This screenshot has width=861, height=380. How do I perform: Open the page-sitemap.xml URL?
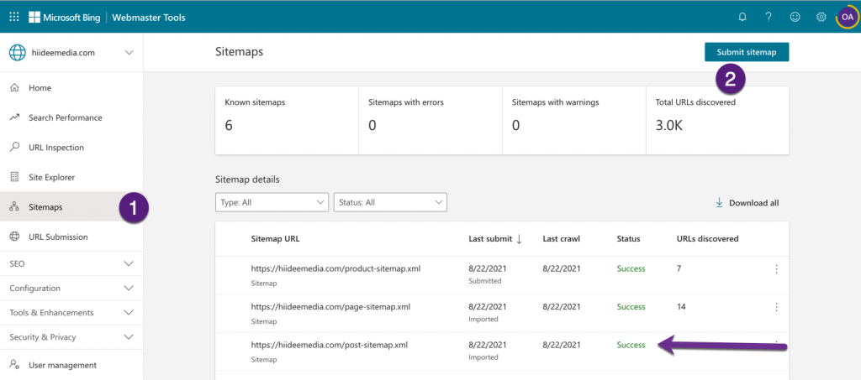(330, 307)
